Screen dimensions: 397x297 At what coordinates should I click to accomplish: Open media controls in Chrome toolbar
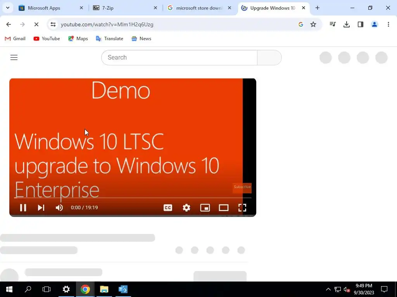[x=333, y=24]
